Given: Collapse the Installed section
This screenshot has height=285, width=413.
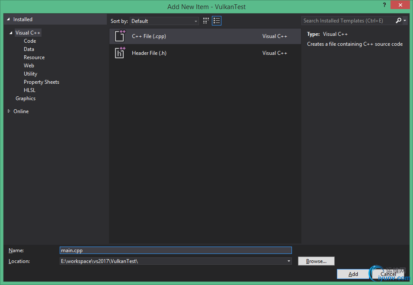Looking at the screenshot, I should (8, 19).
